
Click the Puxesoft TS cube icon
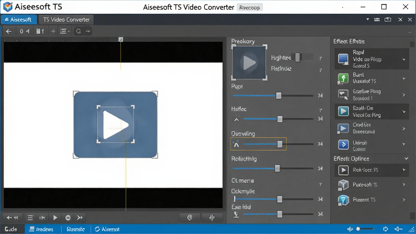343,185
